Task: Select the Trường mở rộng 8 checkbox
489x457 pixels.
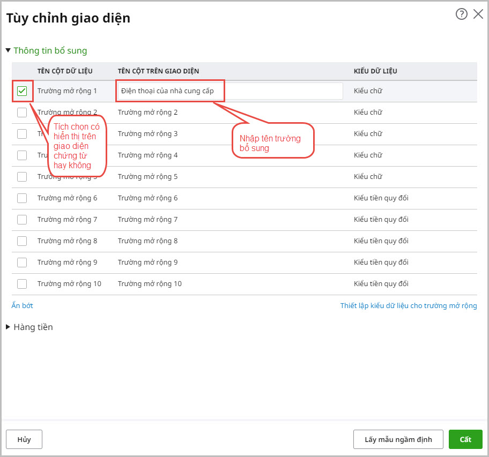Action: pyautogui.click(x=22, y=241)
